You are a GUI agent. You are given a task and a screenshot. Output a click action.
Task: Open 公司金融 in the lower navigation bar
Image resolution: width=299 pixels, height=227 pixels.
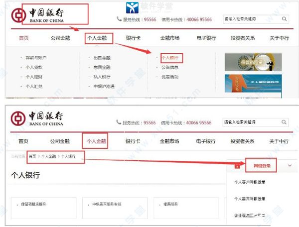pos(60,141)
